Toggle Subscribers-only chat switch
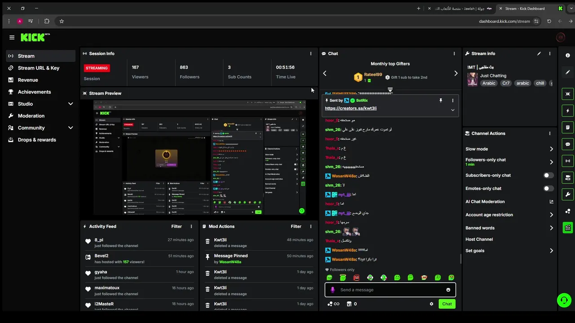Screen dimensions: 575x323 tap(548, 175)
